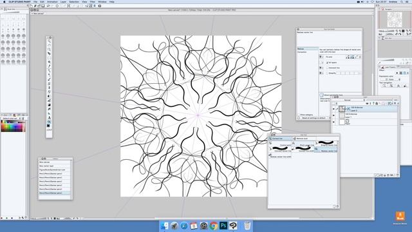Click the Navigator canvas thumbnail

point(394,20)
